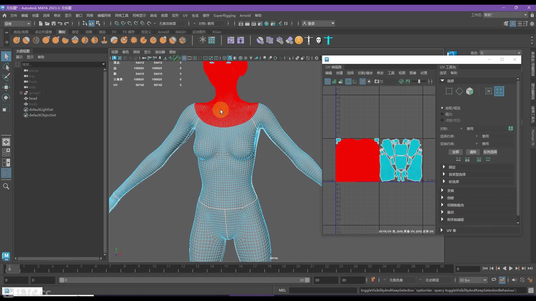Open the 对称 dropdown in UV Toolkit

pos(461,129)
